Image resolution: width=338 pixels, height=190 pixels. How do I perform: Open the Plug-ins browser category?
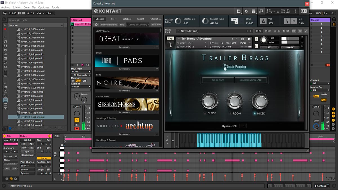tap(5, 67)
